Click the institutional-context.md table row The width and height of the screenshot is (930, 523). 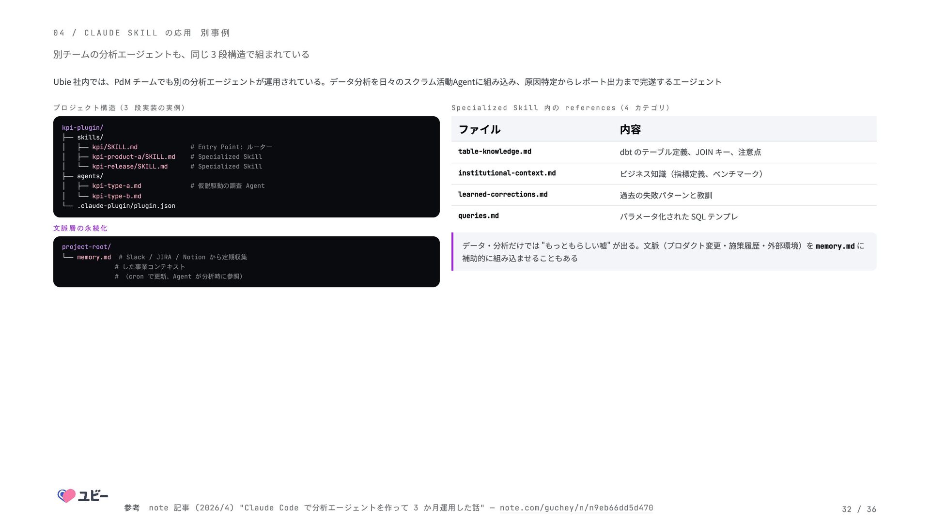pyautogui.click(x=664, y=173)
